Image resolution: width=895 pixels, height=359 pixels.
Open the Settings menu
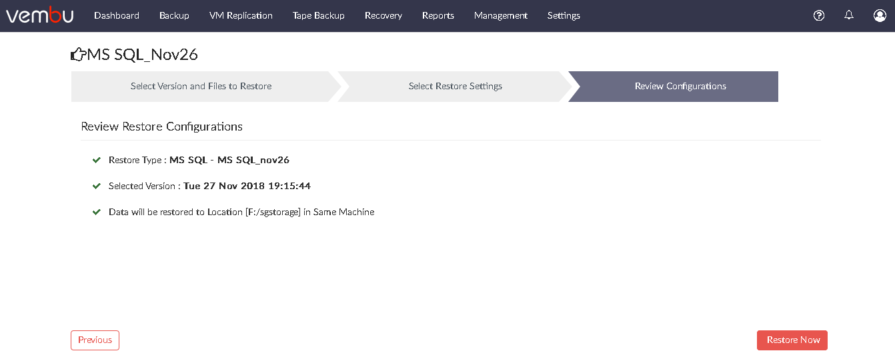point(564,15)
